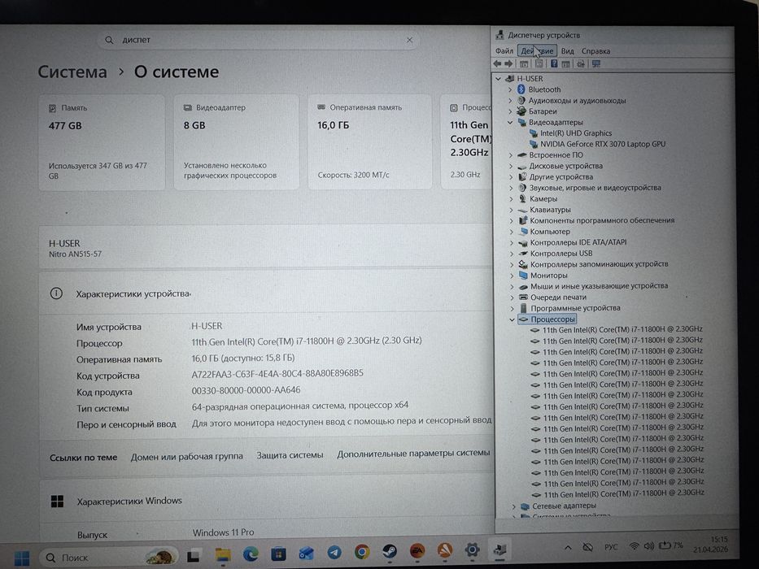
Task: Select Контроллеры IDE ATA/ATAPI item
Action: [x=578, y=242]
